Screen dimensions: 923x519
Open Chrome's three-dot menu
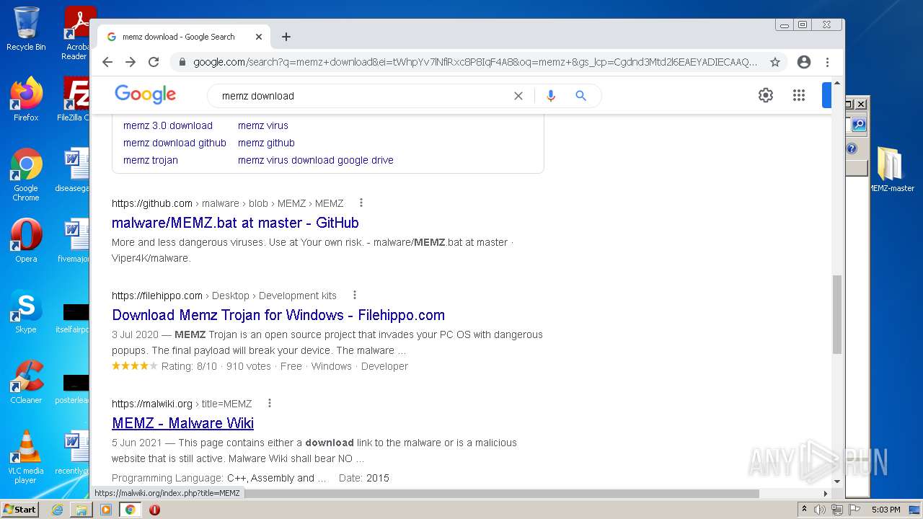tap(827, 62)
